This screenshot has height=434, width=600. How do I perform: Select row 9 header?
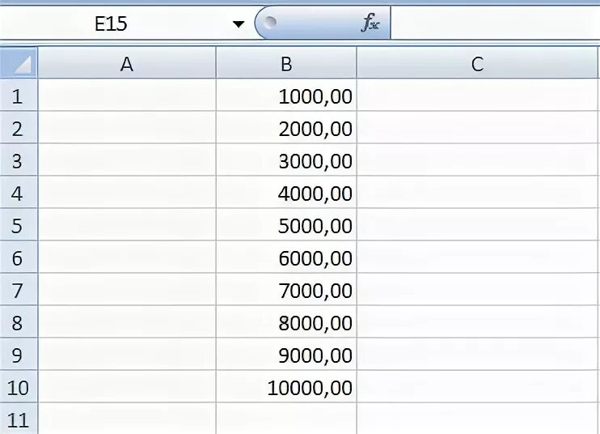19,355
